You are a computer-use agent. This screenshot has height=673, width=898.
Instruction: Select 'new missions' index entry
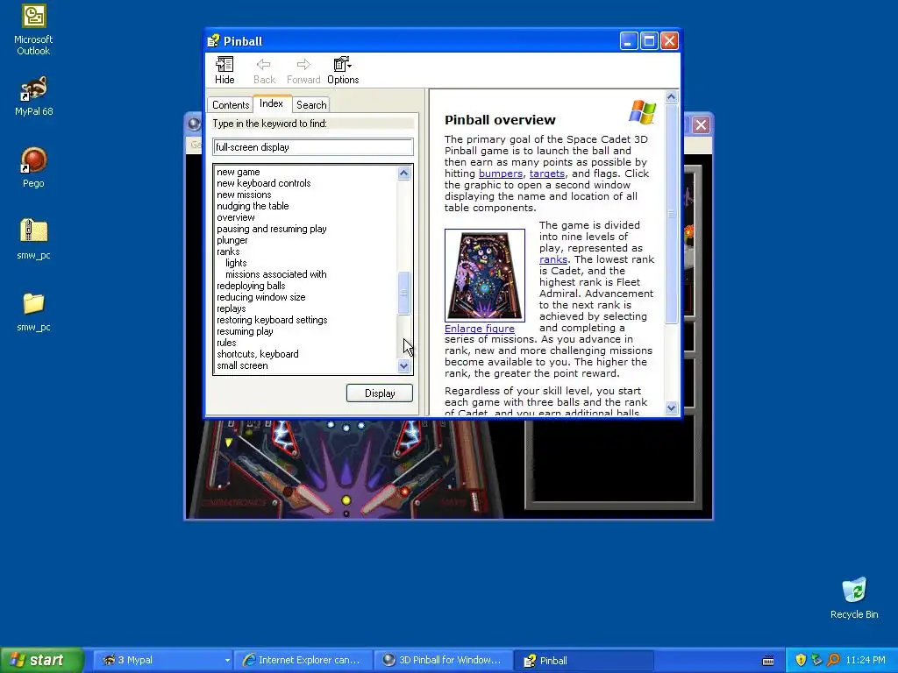tap(244, 195)
